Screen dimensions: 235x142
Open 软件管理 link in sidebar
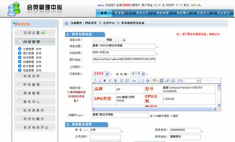pos(28,58)
